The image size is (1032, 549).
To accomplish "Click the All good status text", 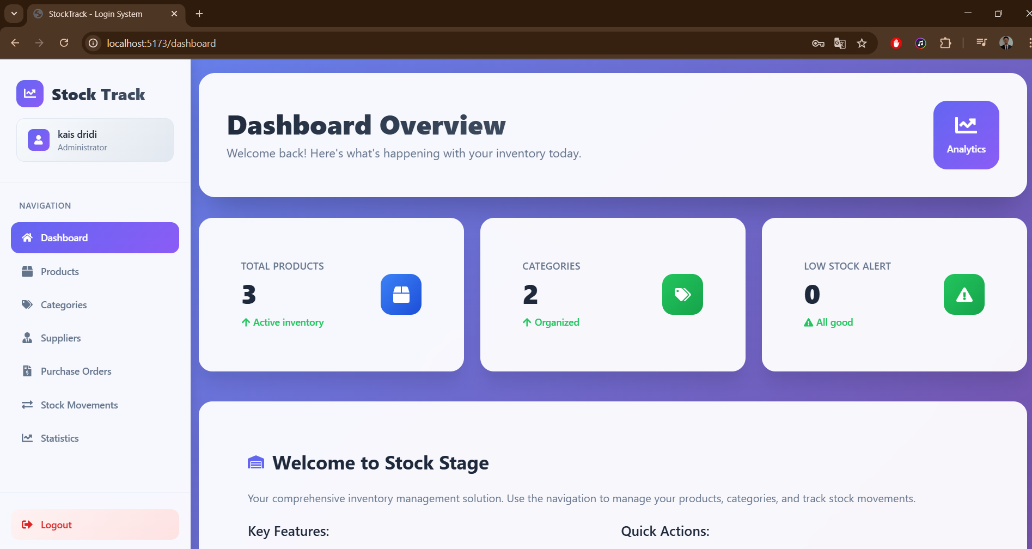I will [834, 322].
